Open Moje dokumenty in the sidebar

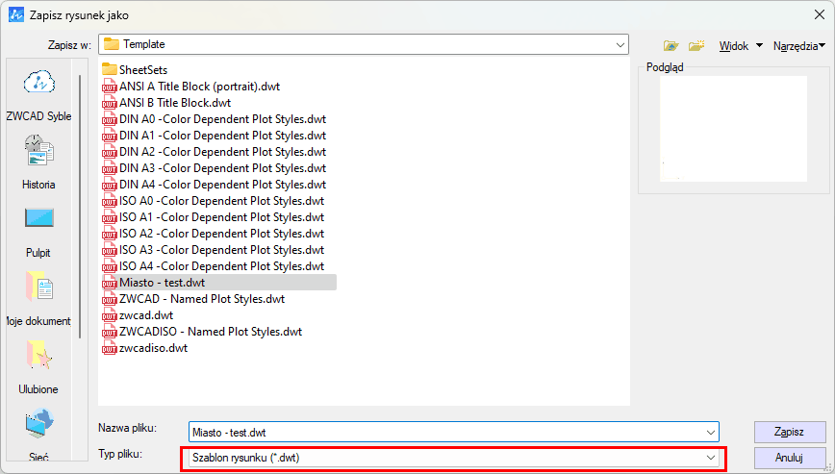coord(38,298)
